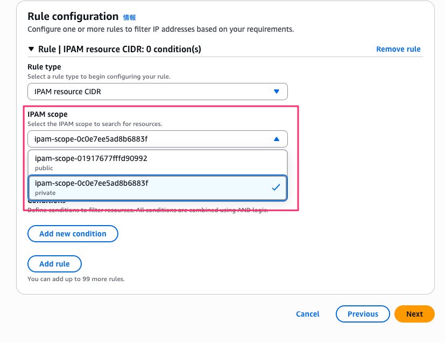Click the Add rule button

pos(54,264)
